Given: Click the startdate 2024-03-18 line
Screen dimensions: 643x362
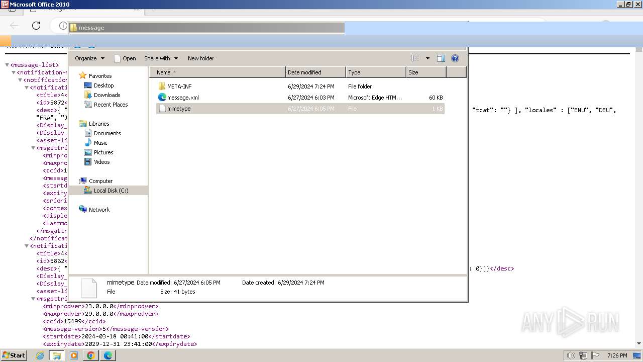Looking at the screenshot, I should (117, 336).
